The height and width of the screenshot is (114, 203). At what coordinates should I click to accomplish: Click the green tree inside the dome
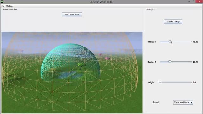tap(81, 65)
